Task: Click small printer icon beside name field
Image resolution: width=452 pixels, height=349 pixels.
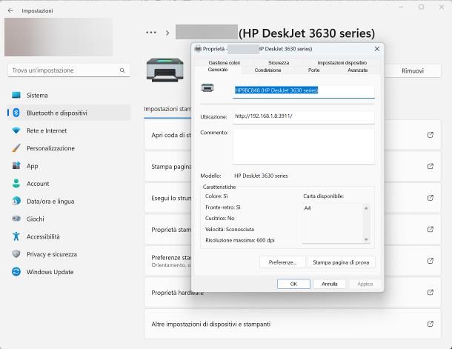Action: [207, 87]
